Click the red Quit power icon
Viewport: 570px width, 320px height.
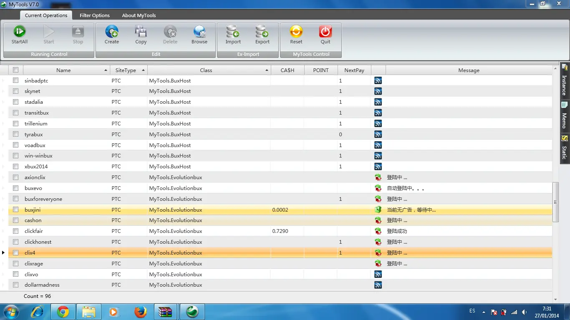pos(325,32)
